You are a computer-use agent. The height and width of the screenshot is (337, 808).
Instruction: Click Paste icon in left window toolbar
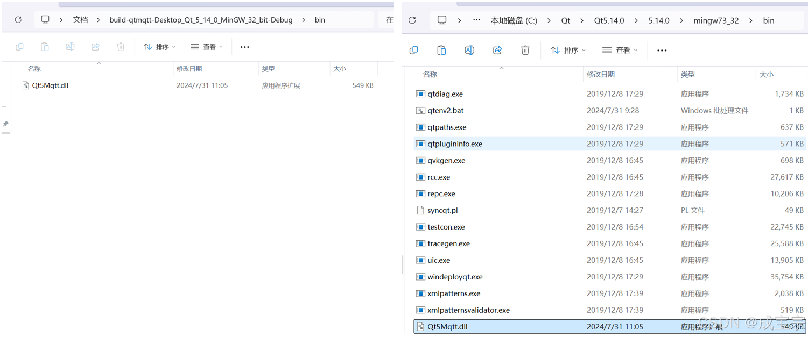coord(45,47)
